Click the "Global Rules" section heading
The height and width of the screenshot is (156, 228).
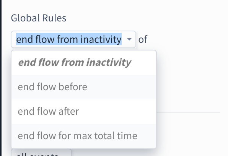39,18
